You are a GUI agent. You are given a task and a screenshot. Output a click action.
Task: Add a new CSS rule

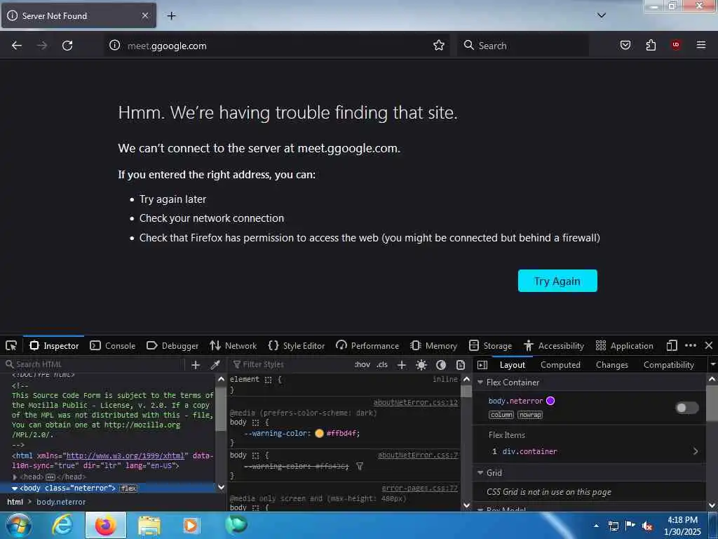402,365
